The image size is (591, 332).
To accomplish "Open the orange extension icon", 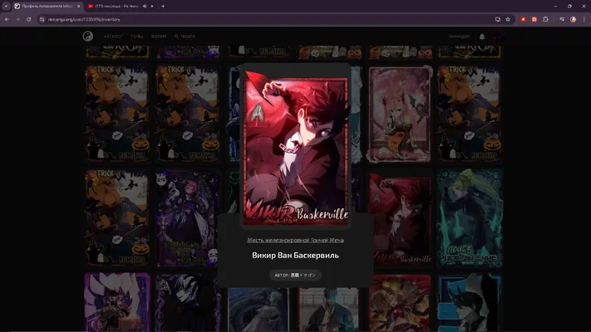I will click(x=534, y=19).
